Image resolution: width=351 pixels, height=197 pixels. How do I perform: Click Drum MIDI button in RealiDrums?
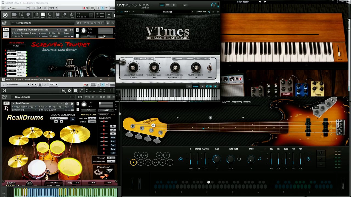click(x=103, y=115)
